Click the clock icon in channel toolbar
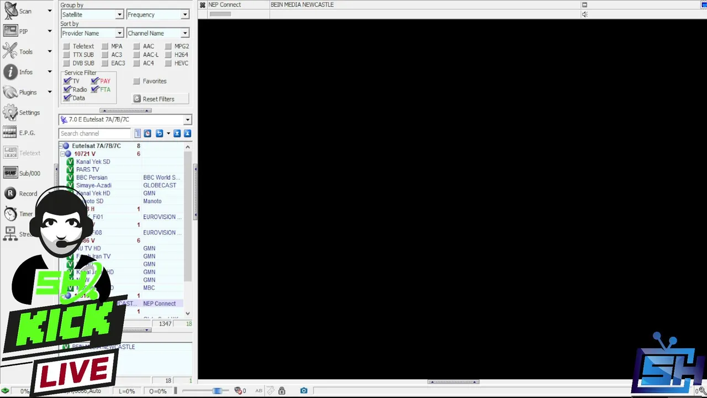This screenshot has height=398, width=707. coord(147,133)
